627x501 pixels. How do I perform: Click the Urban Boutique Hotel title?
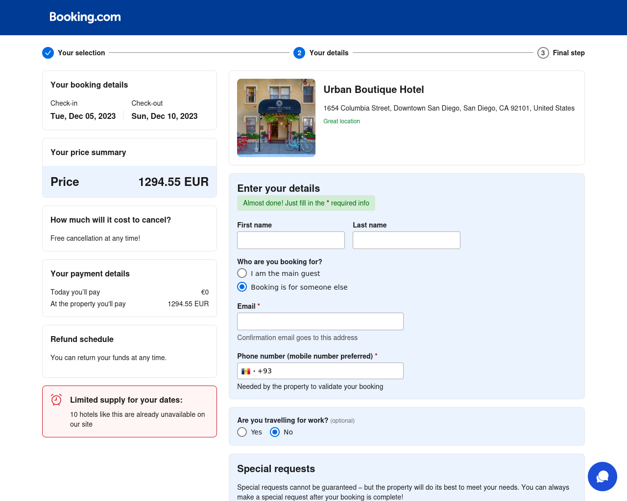coord(374,90)
